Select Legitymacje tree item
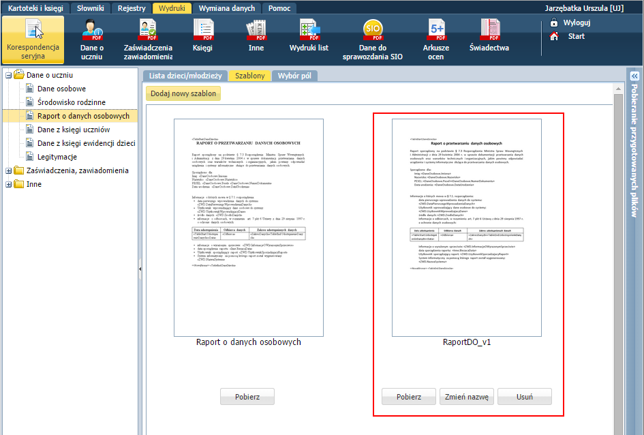 click(x=57, y=157)
